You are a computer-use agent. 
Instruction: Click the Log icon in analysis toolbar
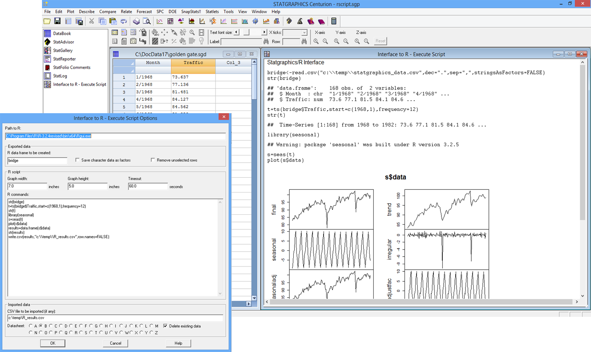coord(142,41)
